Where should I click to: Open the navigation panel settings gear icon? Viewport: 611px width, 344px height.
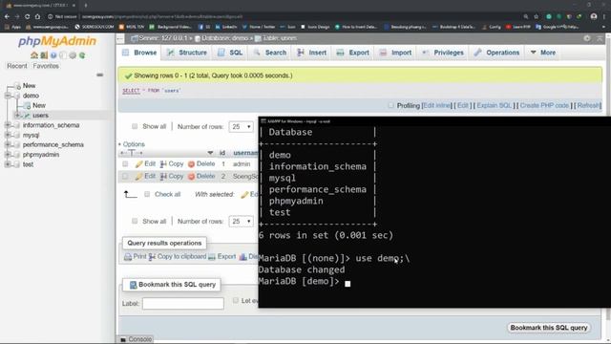point(73,55)
